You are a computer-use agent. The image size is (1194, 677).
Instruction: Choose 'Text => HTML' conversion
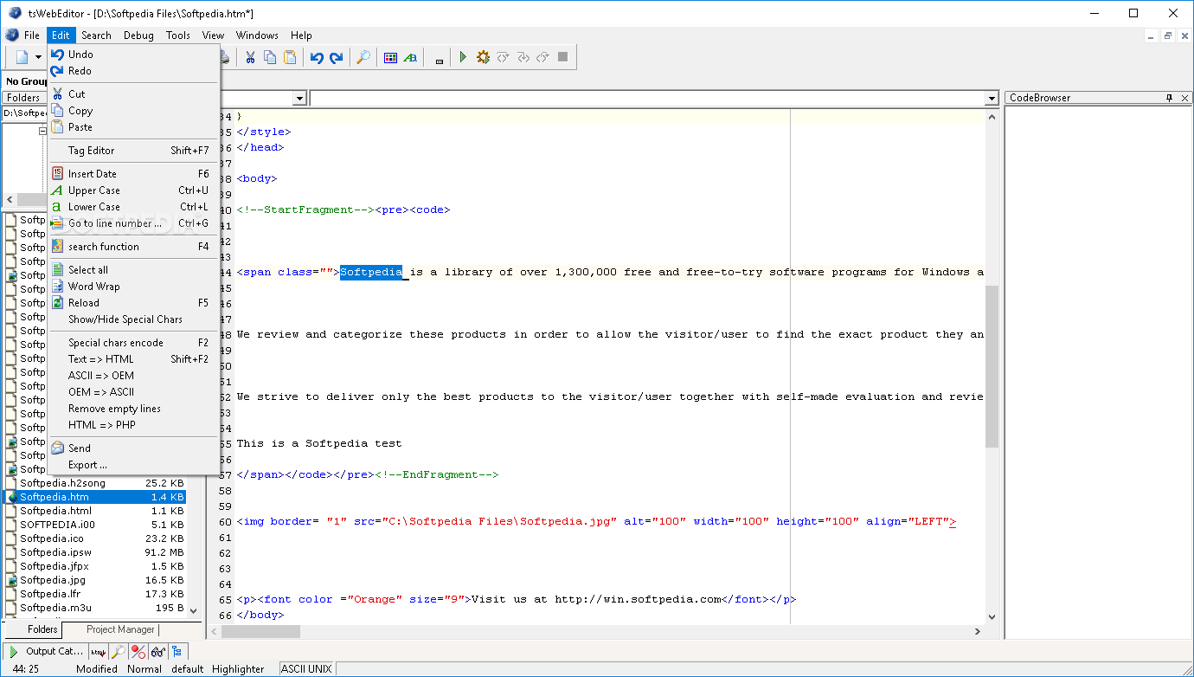(133, 359)
